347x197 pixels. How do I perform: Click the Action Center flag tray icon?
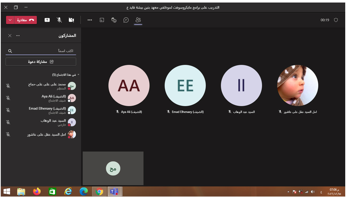[294, 192]
